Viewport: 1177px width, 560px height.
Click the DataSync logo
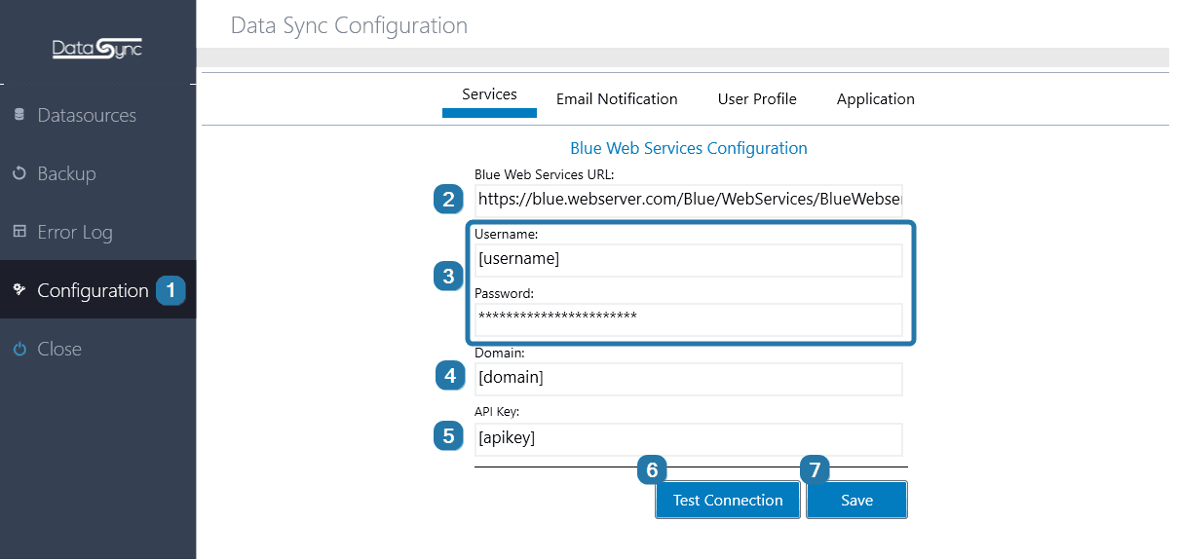tap(97, 47)
